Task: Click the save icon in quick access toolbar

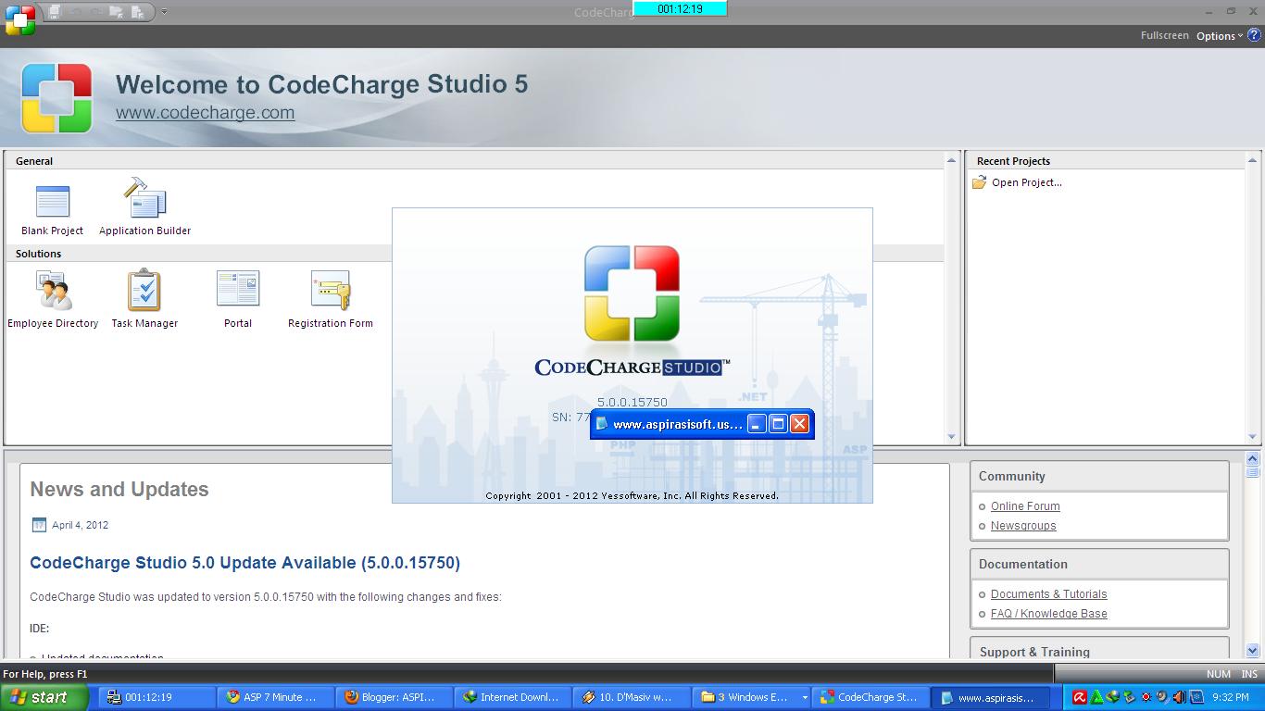Action: pos(55,12)
